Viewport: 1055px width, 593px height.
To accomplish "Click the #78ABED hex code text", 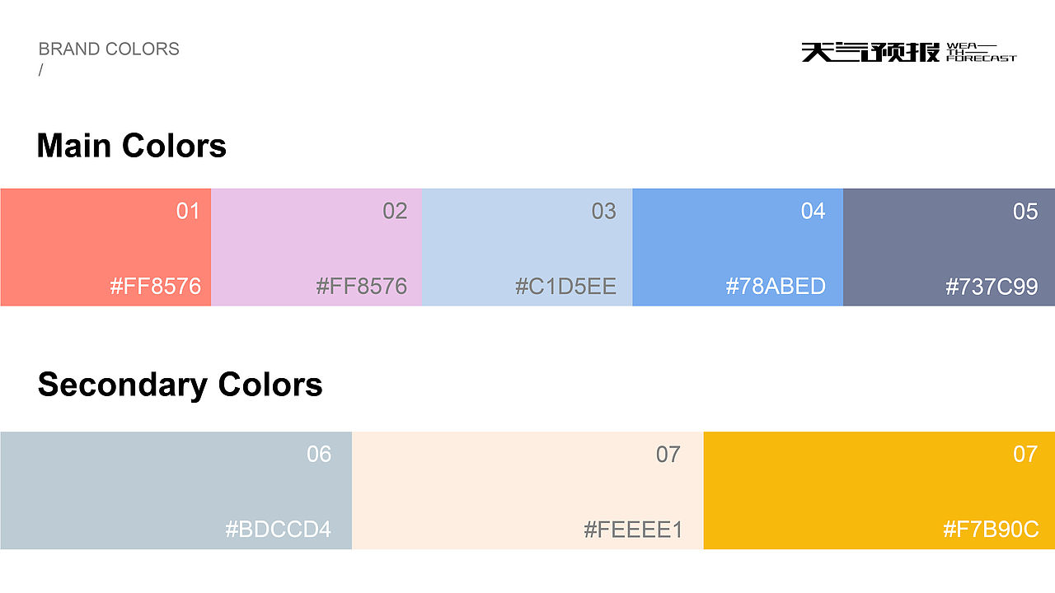I will [776, 287].
